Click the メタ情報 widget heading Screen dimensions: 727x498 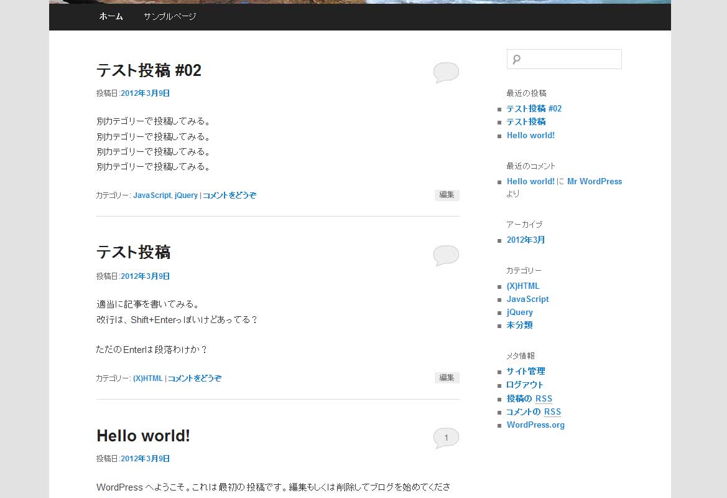click(x=521, y=356)
